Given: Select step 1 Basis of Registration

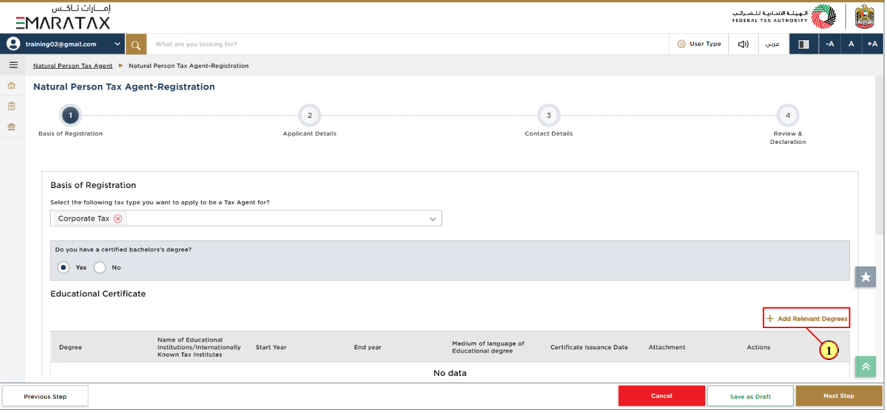Looking at the screenshot, I should point(70,116).
